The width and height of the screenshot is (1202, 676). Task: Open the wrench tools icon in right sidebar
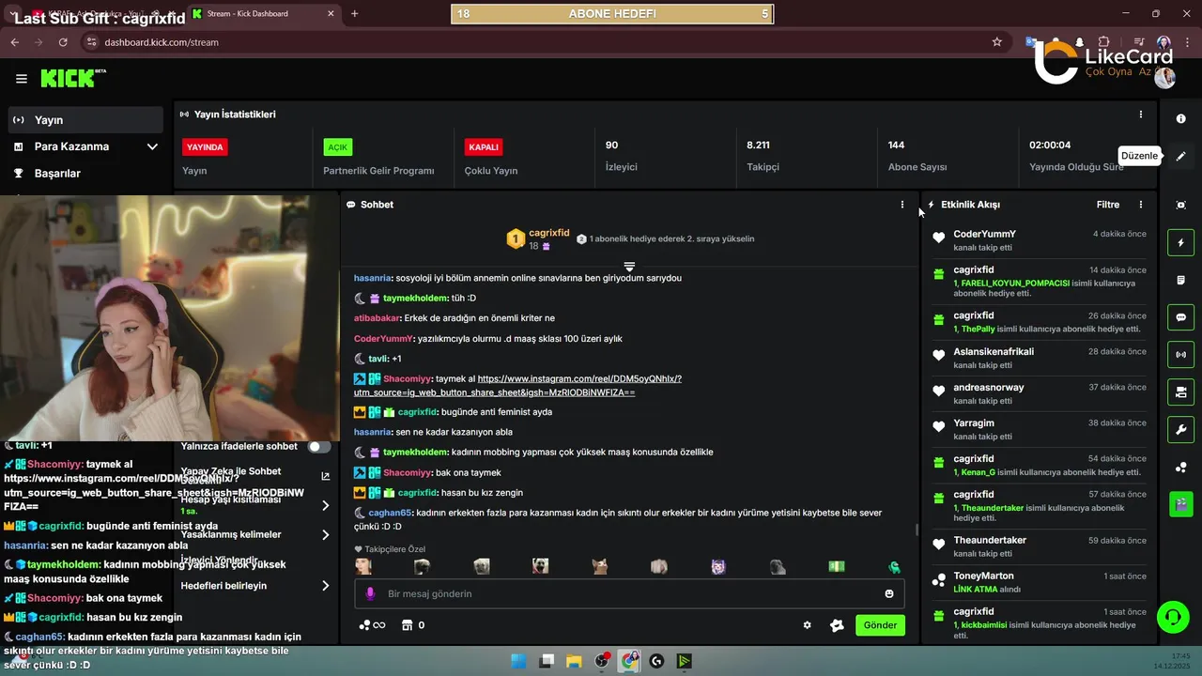(x=1181, y=430)
